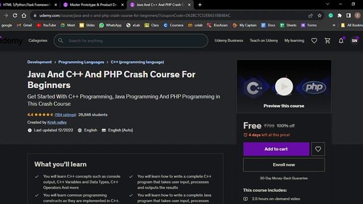Click the Enroll now button
Viewport: 363px width, 204px height.
pyautogui.click(x=284, y=165)
